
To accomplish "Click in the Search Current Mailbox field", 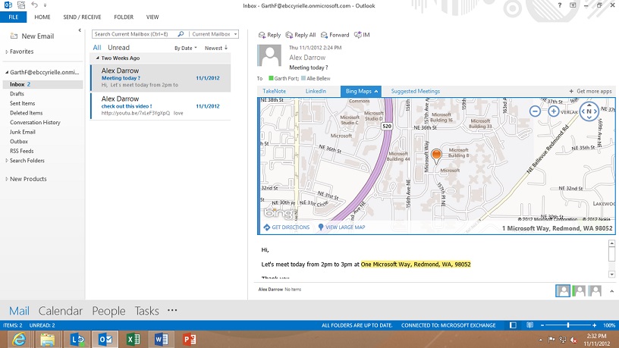I will [135, 34].
